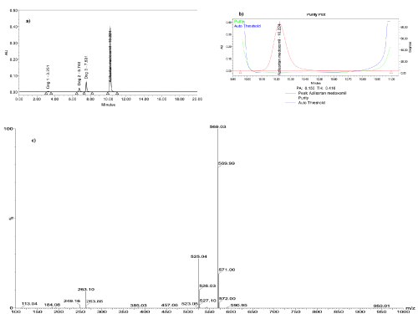Click the '950.01' mass peak label
The height and width of the screenshot is (314, 418).
(381, 306)
